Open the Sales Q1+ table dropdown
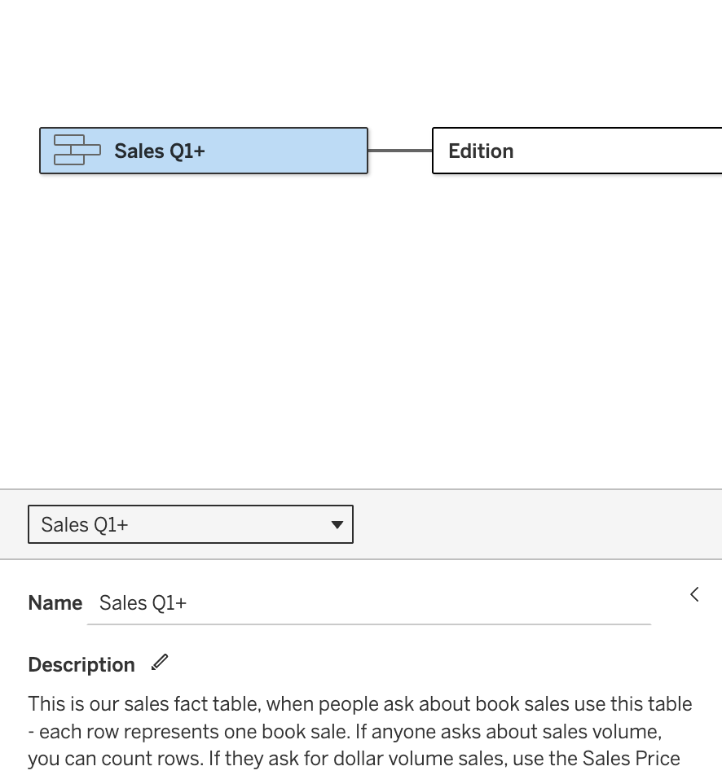Image resolution: width=722 pixels, height=775 pixels. [191, 524]
